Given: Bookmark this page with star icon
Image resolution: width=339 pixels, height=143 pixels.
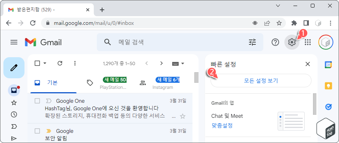Looking at the screenshot, I should [x=279, y=23].
